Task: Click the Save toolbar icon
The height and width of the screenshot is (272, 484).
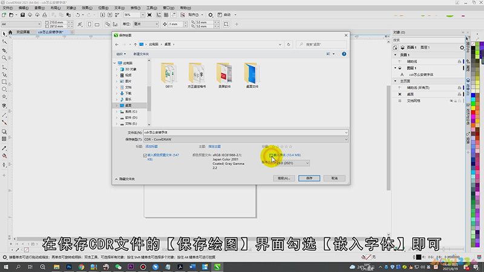Action: click(22, 15)
